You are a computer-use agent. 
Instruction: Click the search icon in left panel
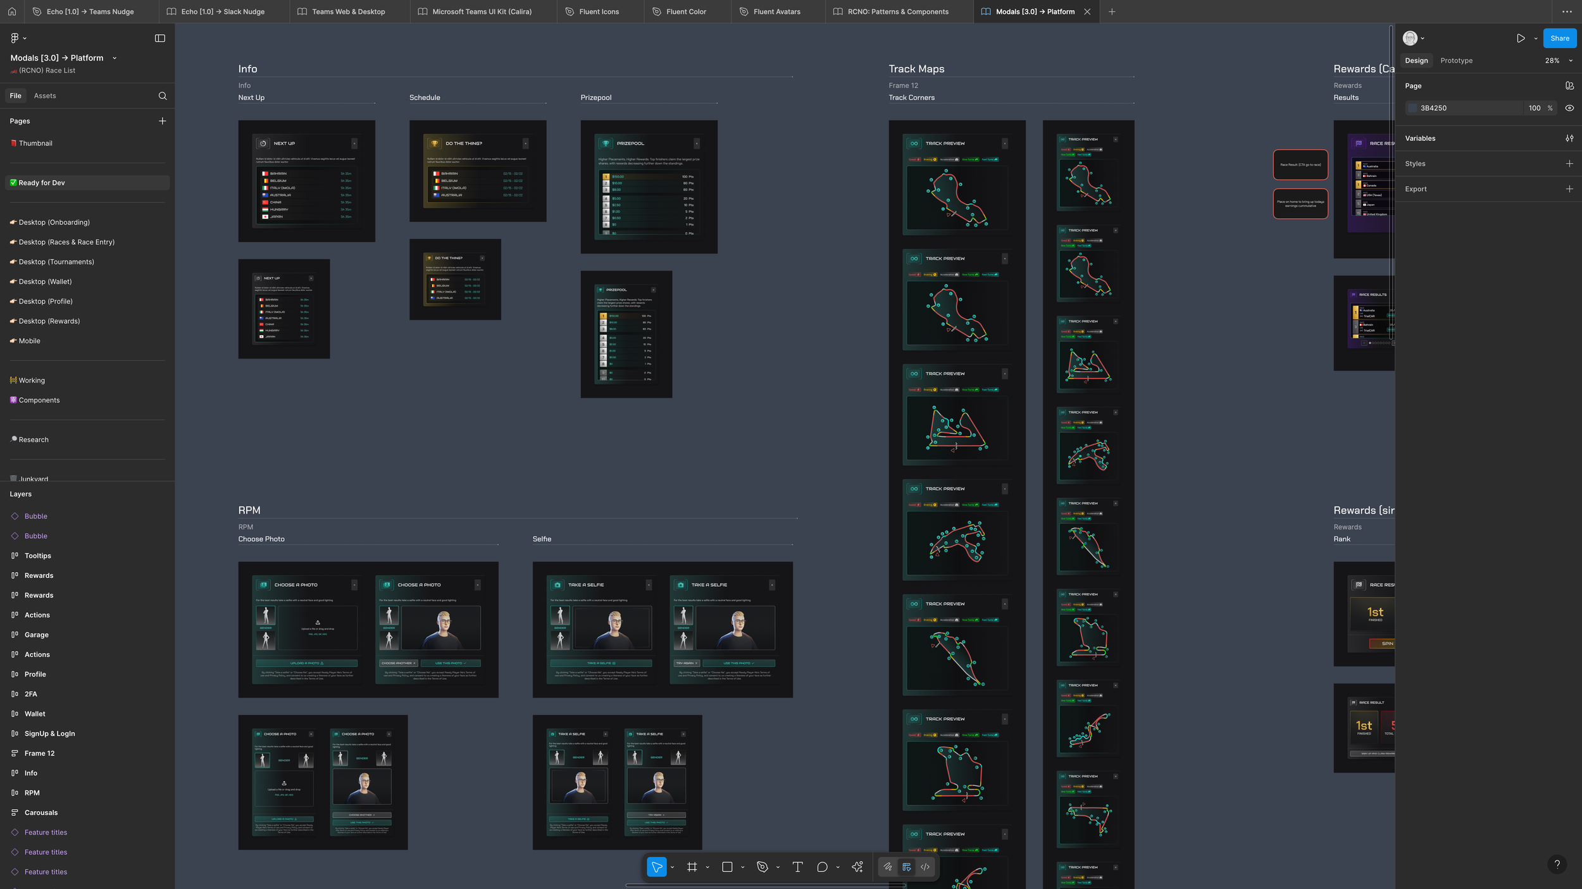click(x=163, y=96)
